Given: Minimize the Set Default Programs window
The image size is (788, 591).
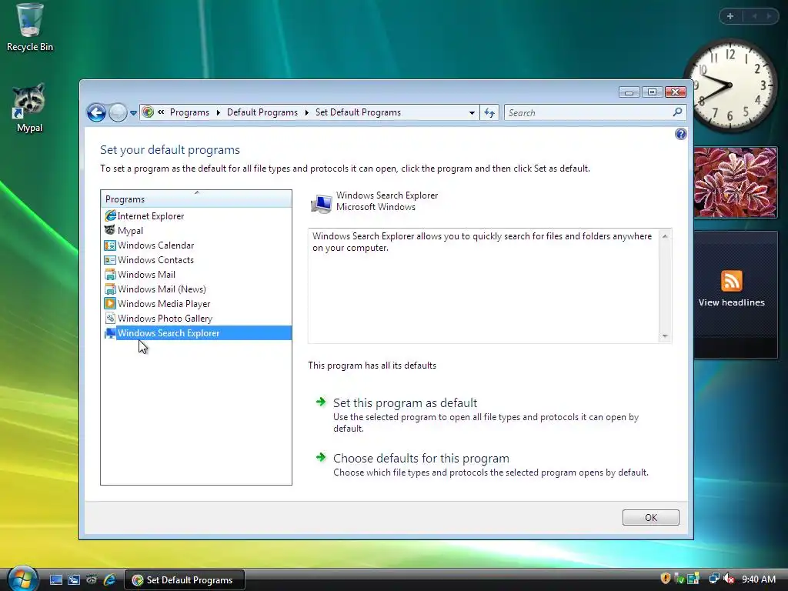Looking at the screenshot, I should pyautogui.click(x=629, y=92).
